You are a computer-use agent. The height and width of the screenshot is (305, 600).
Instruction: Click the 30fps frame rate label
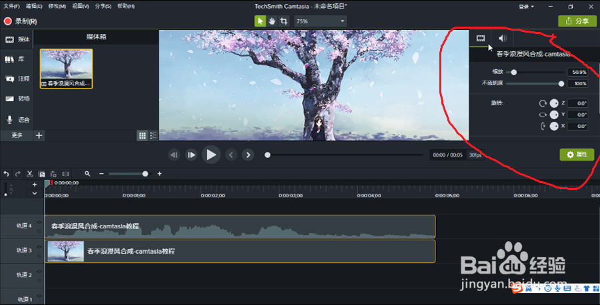tap(475, 155)
